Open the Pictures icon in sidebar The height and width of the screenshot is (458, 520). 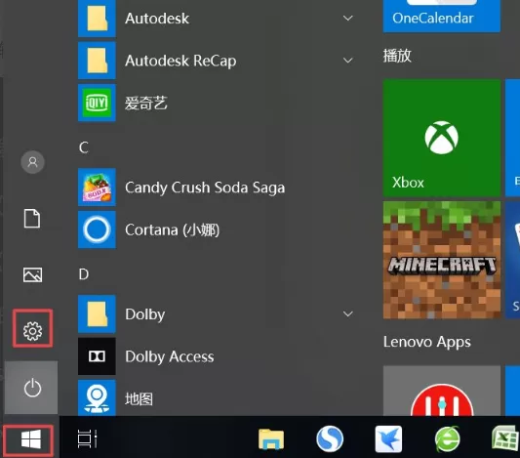click(x=32, y=274)
